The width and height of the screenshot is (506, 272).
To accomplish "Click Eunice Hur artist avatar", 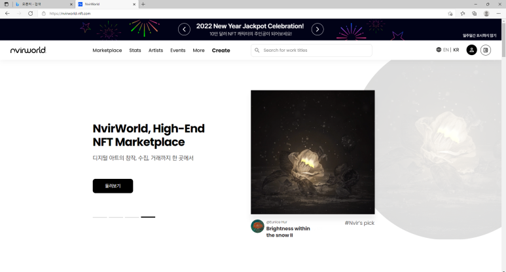I will tap(257, 226).
